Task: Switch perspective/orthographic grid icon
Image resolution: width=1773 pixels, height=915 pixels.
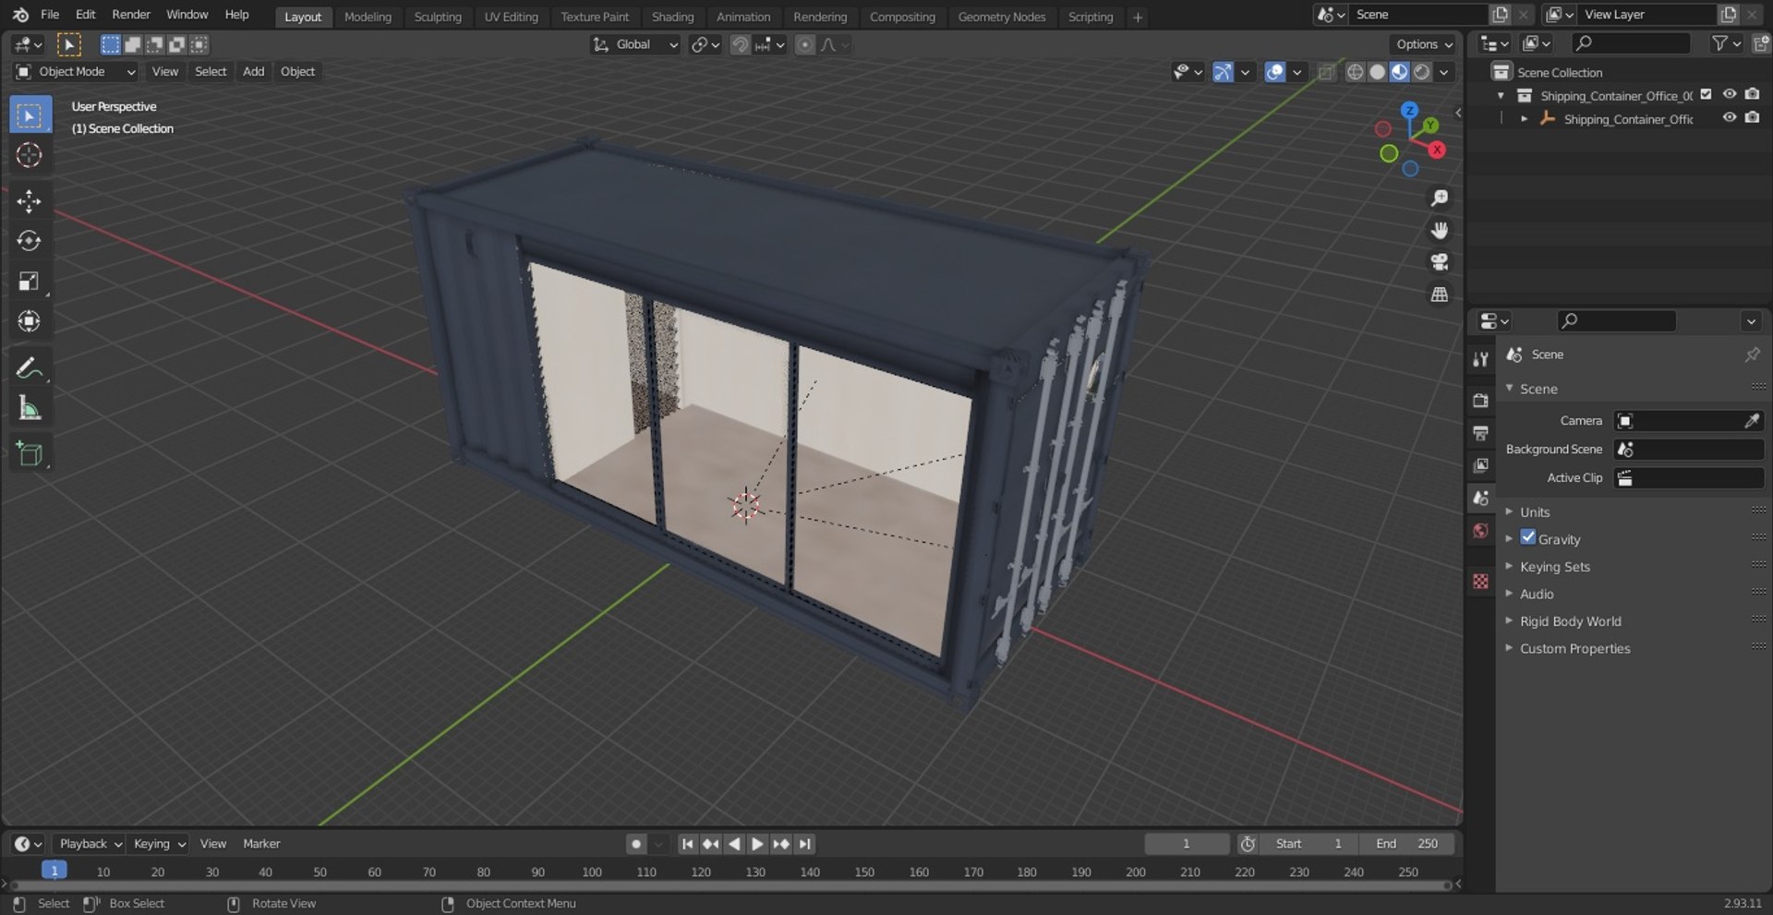Action: (x=1439, y=295)
